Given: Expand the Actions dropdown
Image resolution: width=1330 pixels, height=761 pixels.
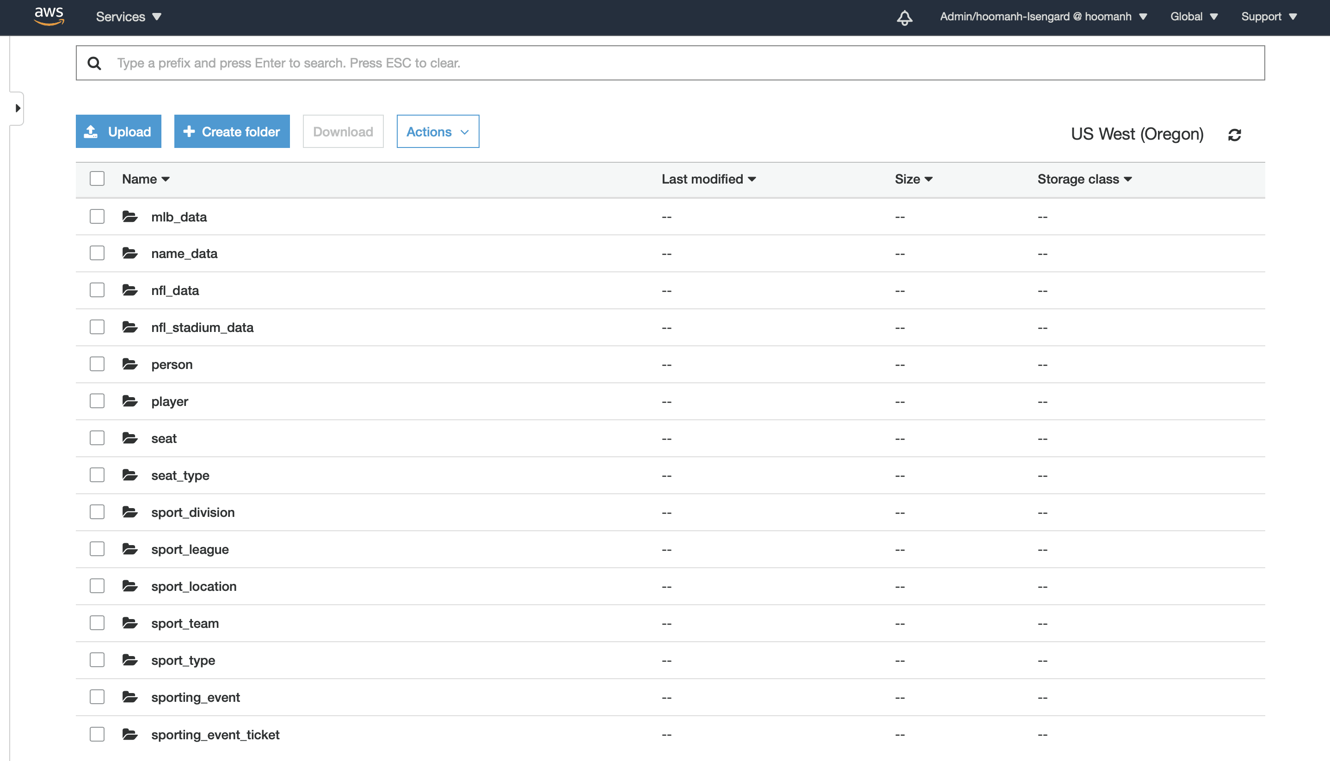Looking at the screenshot, I should click(x=437, y=131).
